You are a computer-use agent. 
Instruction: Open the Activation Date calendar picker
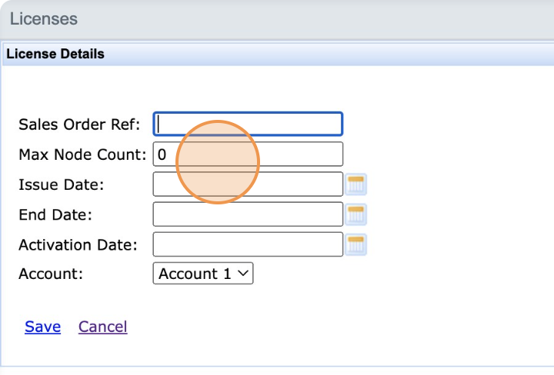tap(356, 244)
